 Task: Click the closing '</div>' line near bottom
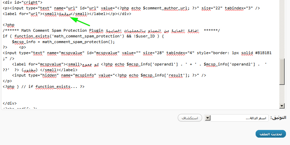(10, 103)
